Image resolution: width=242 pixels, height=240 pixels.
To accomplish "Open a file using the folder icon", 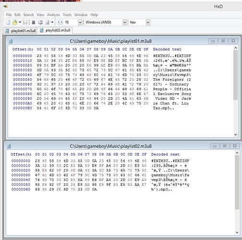I will tap(15, 22).
